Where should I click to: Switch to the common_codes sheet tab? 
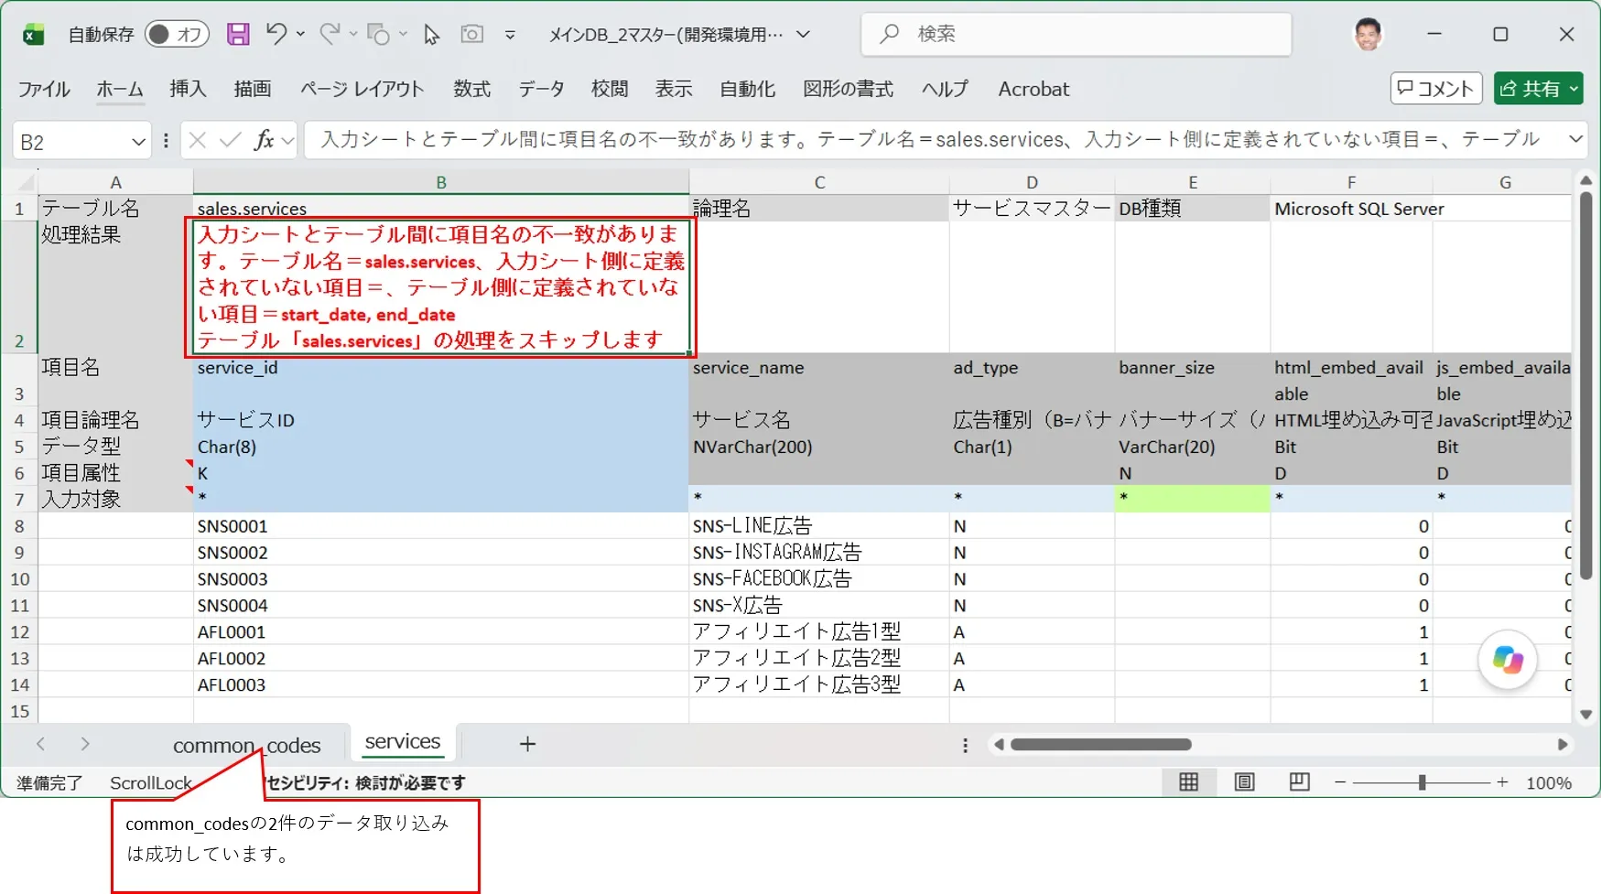click(246, 745)
